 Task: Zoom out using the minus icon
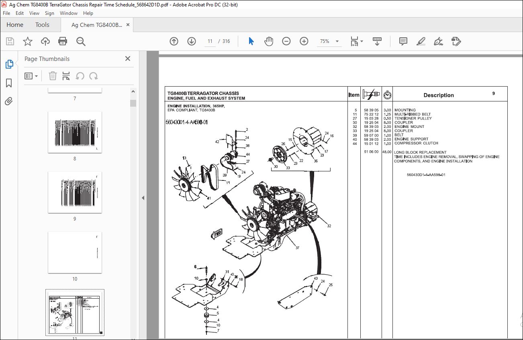coord(286,41)
